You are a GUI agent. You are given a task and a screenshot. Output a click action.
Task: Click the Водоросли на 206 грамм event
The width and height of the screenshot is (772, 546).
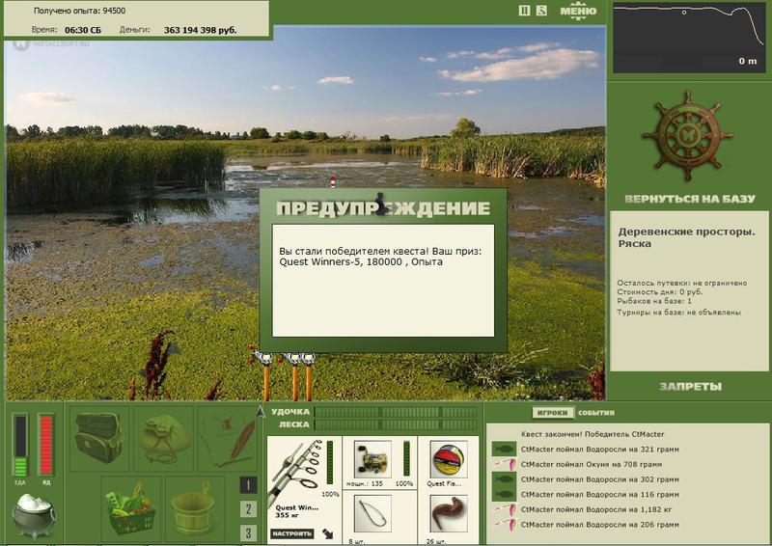599,525
